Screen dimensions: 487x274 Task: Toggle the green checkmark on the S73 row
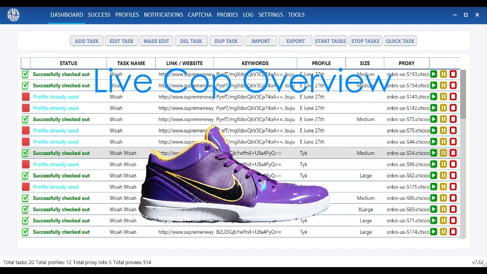coord(25,119)
